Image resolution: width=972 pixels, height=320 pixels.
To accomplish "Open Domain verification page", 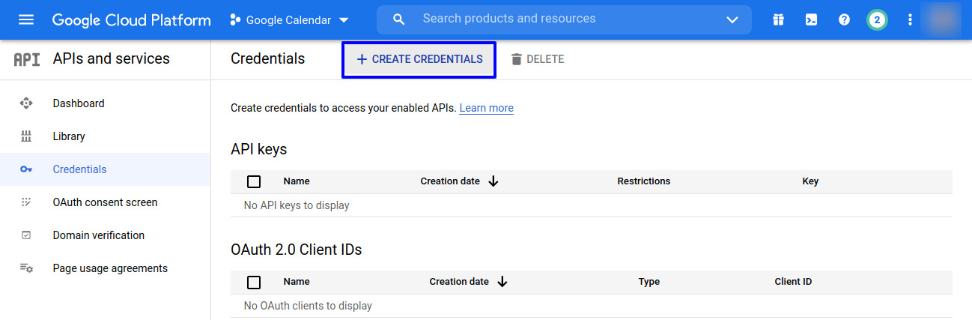I will [105, 235].
